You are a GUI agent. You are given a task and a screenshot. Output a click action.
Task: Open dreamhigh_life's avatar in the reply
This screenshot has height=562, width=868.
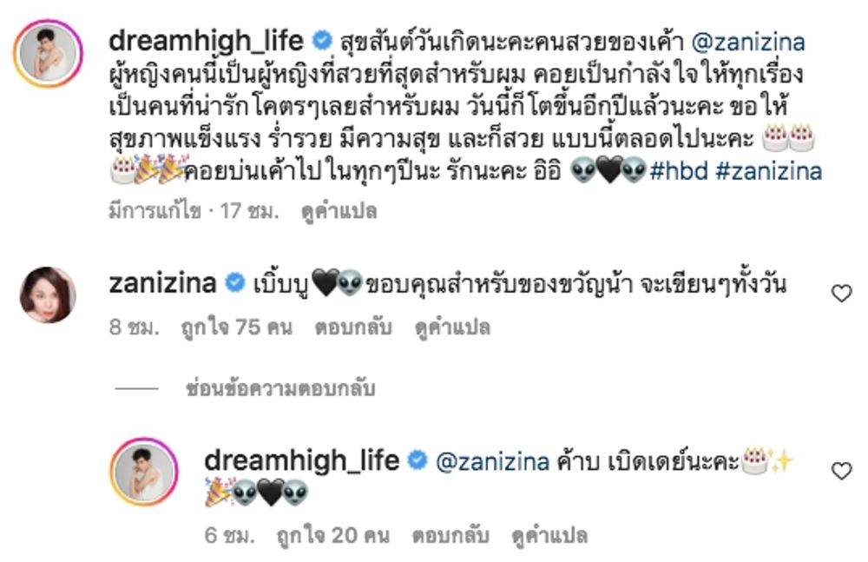click(144, 472)
